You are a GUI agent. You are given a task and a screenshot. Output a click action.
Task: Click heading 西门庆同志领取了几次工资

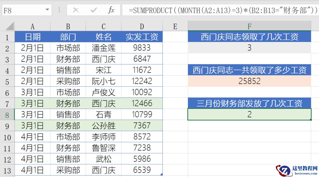(x=249, y=37)
